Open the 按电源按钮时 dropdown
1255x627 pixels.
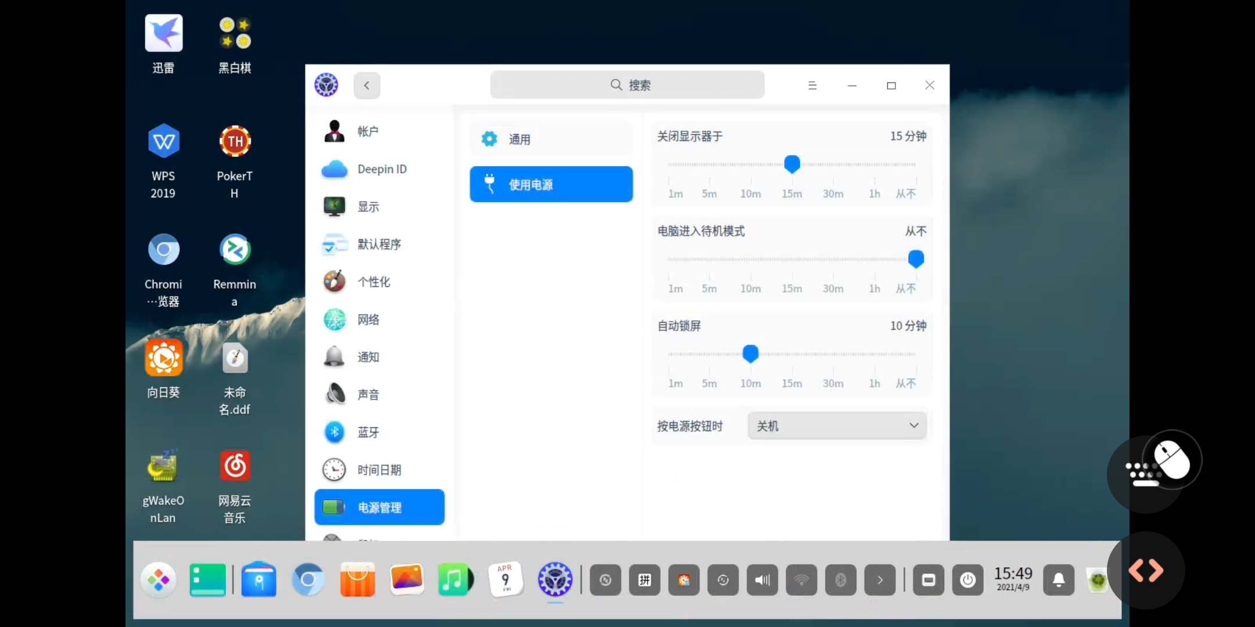click(837, 426)
